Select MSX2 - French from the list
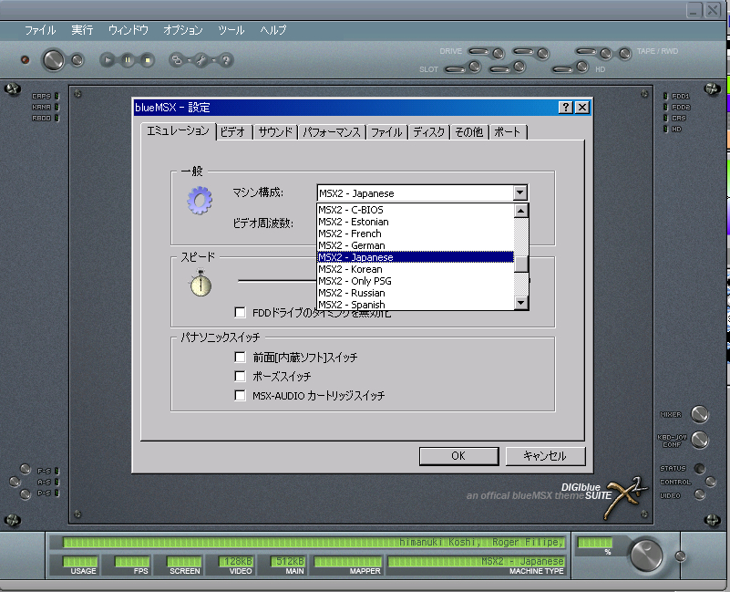This screenshot has width=730, height=592. point(416,234)
